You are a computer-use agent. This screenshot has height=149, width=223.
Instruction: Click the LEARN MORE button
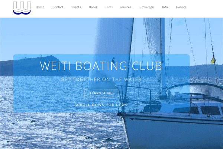click(x=101, y=93)
